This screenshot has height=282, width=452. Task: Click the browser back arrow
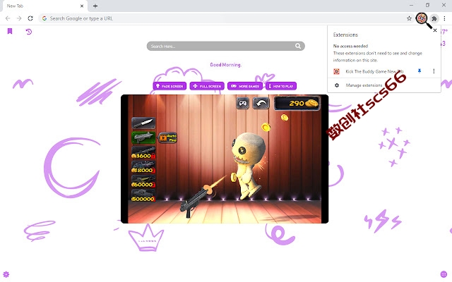[x=8, y=18]
